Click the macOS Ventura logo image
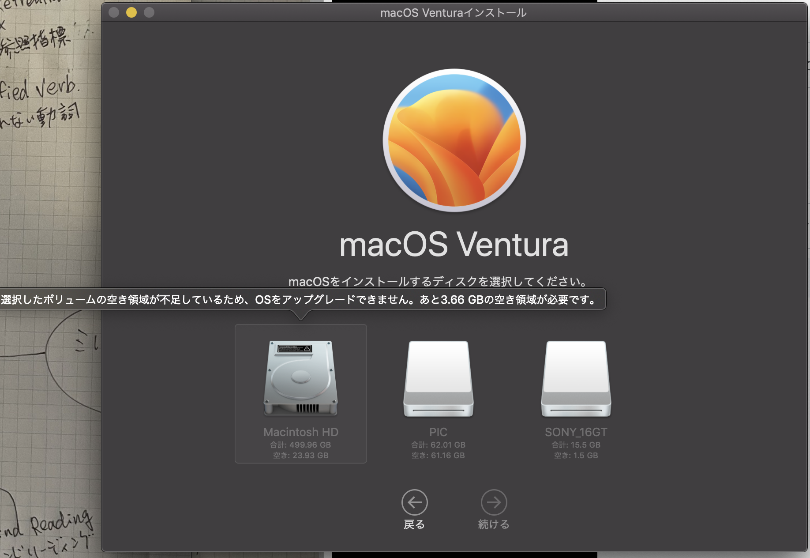 (454, 140)
